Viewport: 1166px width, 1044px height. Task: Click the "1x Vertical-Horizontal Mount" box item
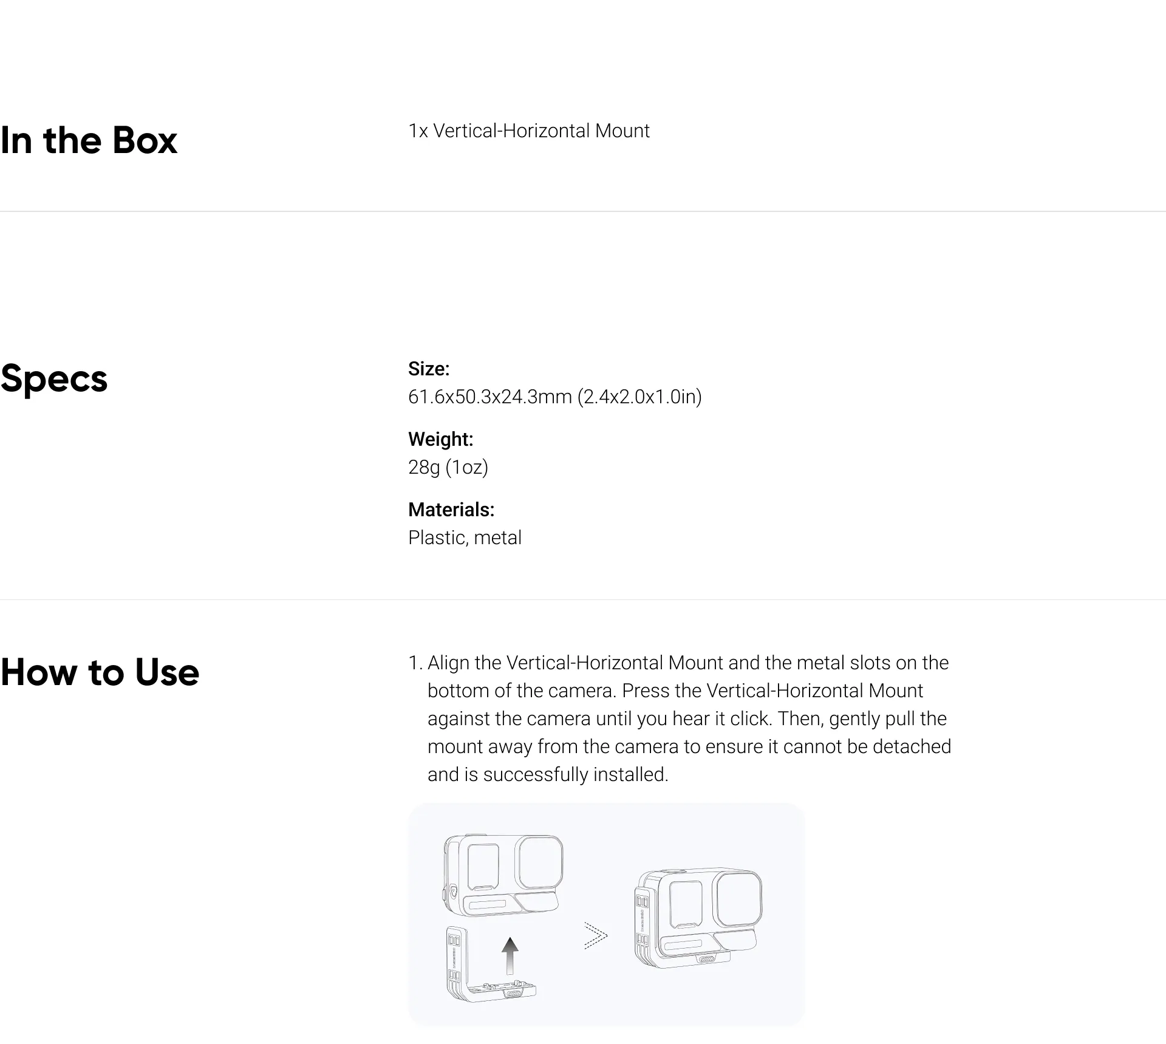click(x=528, y=131)
